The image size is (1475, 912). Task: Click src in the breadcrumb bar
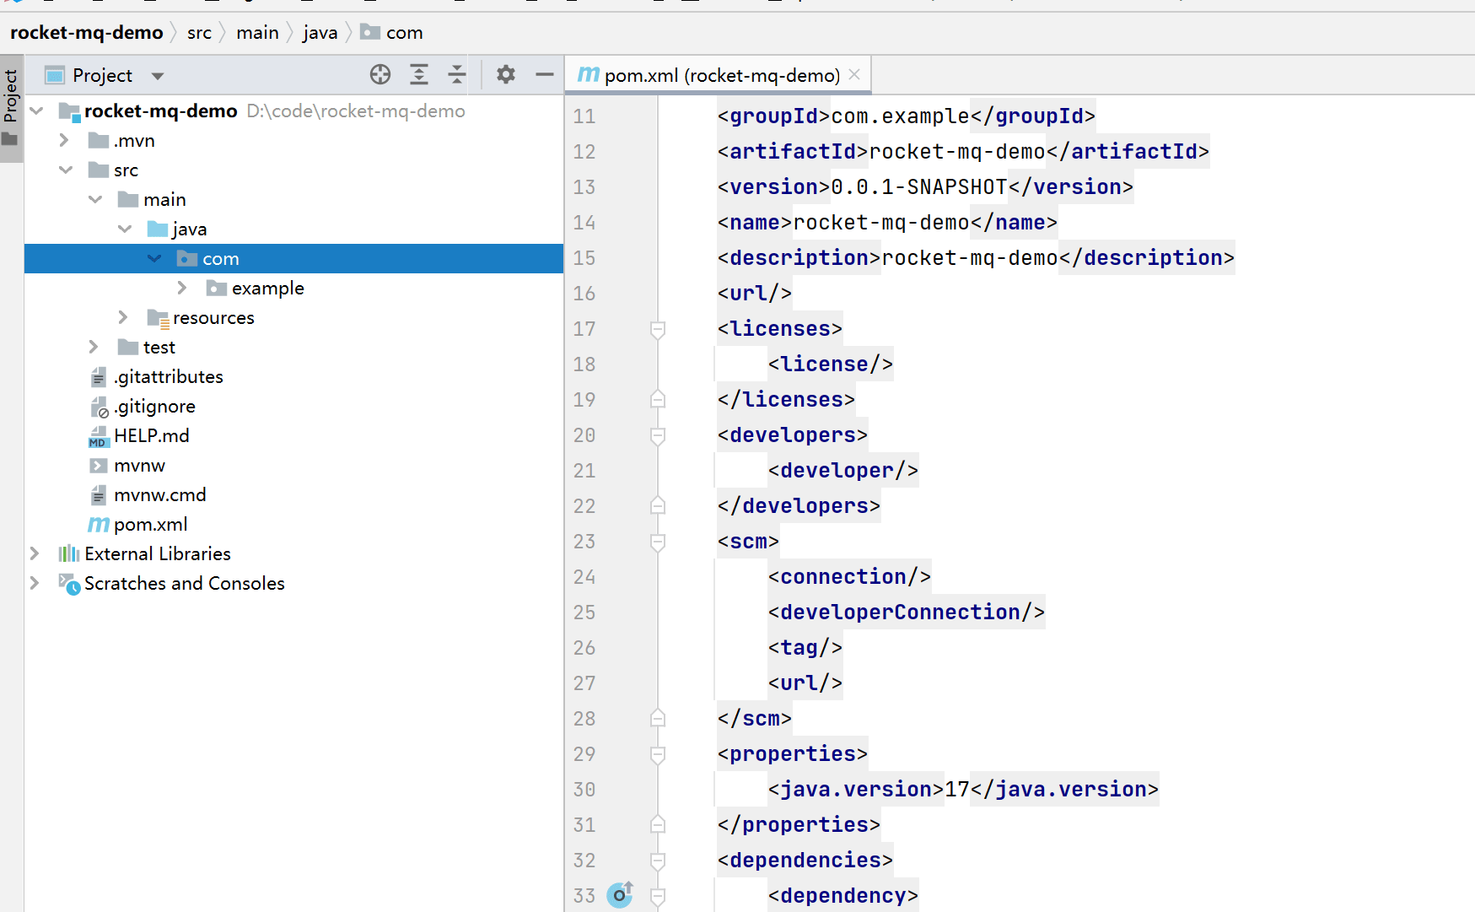pos(199,32)
